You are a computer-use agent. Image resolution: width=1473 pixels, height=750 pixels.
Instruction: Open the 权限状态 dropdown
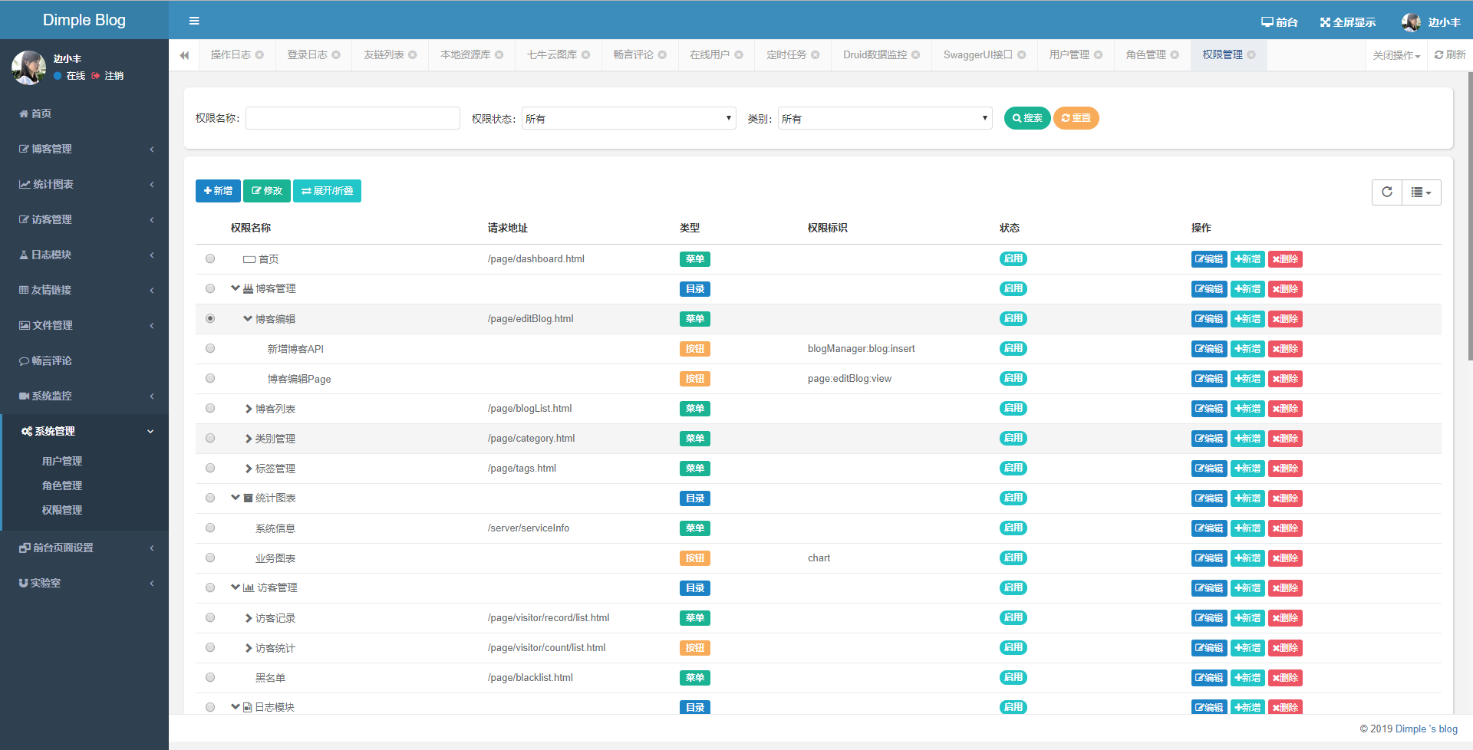629,118
